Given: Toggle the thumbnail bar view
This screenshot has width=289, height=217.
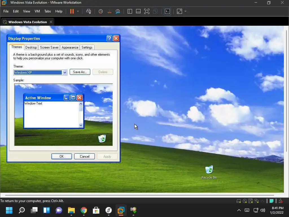Looking at the screenshot, I should click(138, 11).
